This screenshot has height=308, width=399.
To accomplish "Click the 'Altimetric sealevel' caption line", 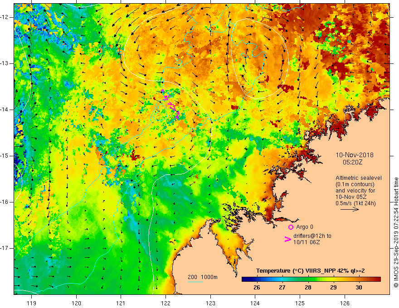I will pyautogui.click(x=359, y=178).
